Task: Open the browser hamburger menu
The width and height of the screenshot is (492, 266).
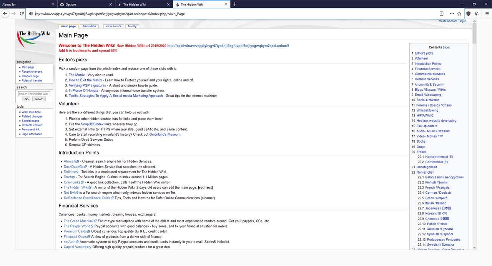Action: tap(487, 13)
